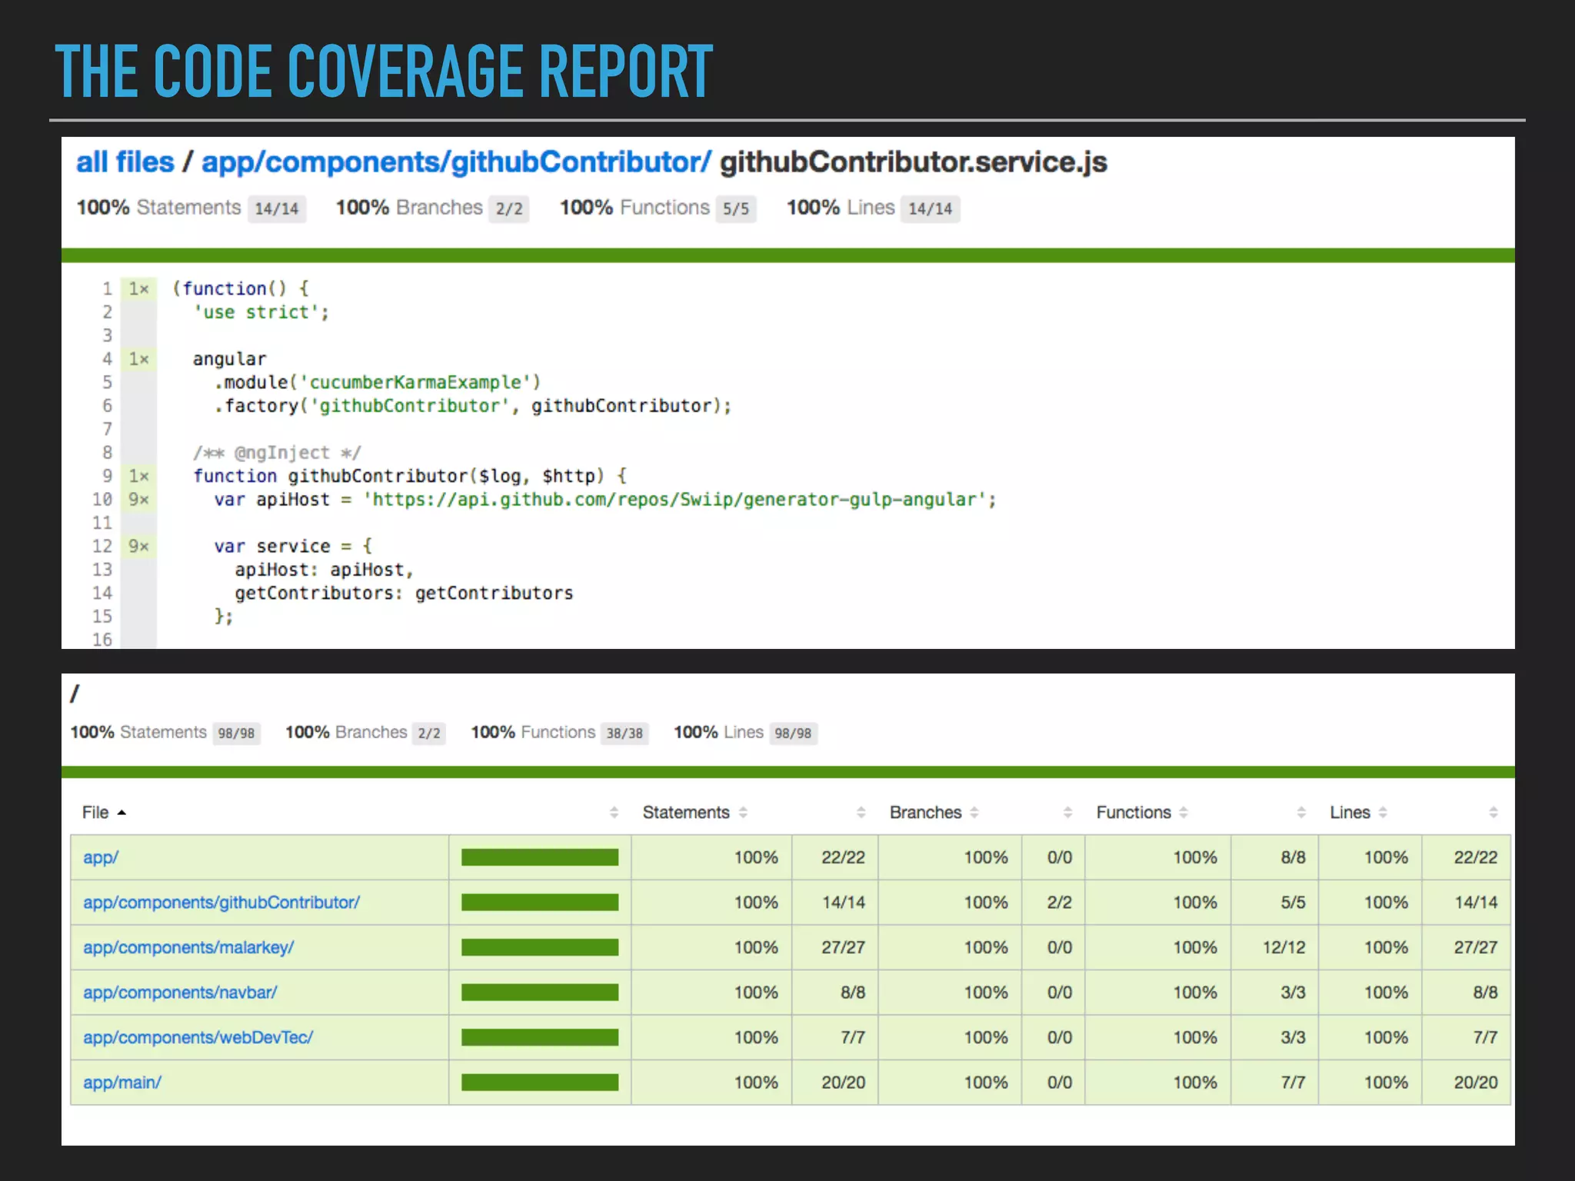1575x1181 pixels.
Task: Click sort icon beside Functions header
Action: pos(1184,813)
